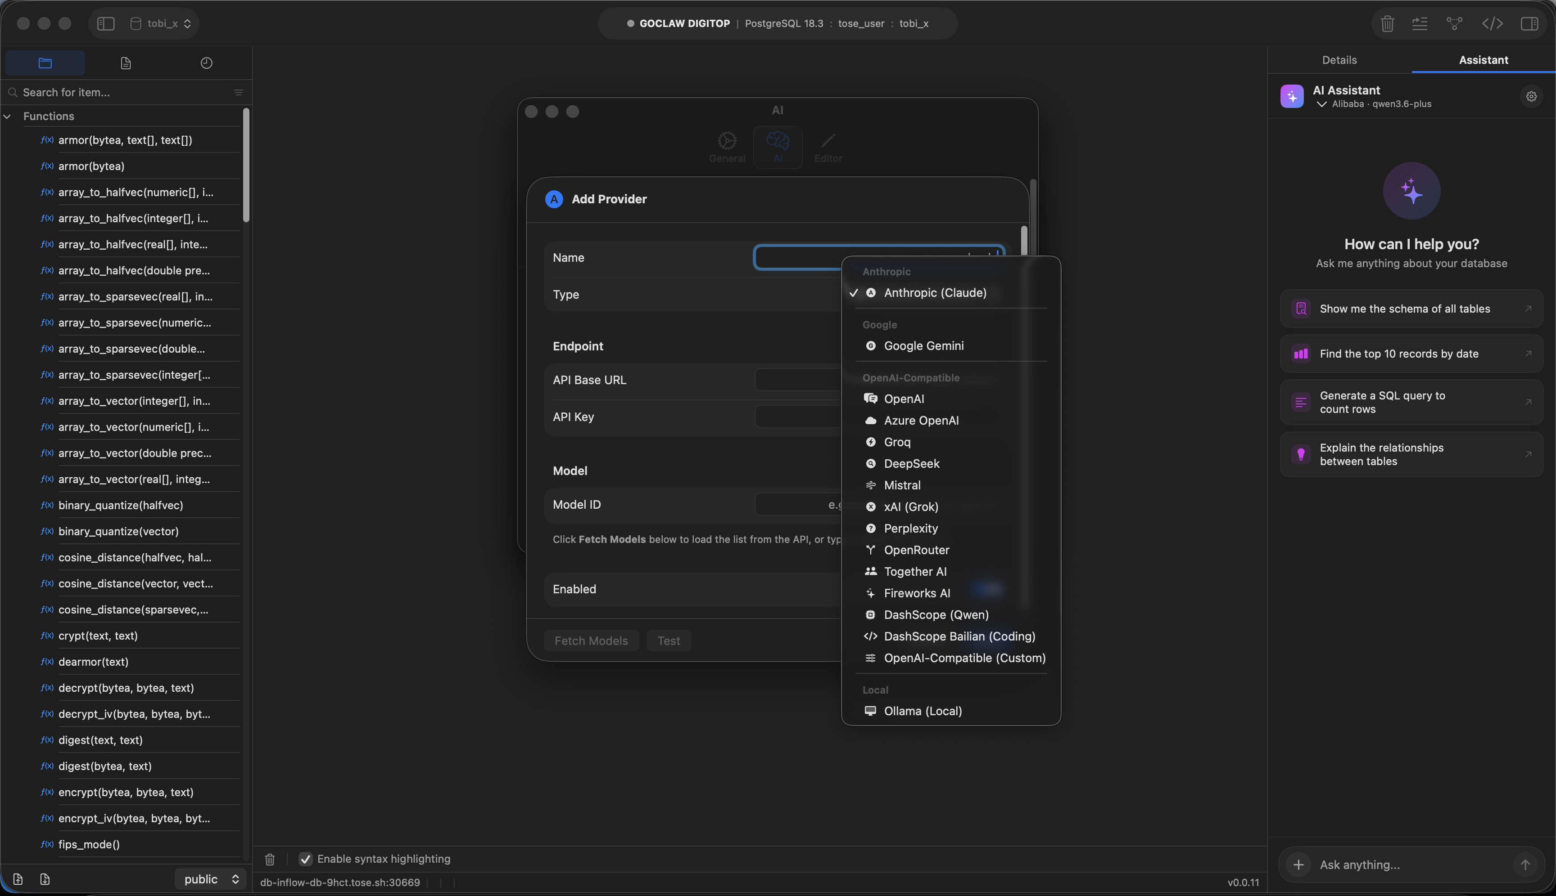Choose Ollama (Local) from the provider menu
Viewport: 1556px width, 896px height.
tap(922, 711)
